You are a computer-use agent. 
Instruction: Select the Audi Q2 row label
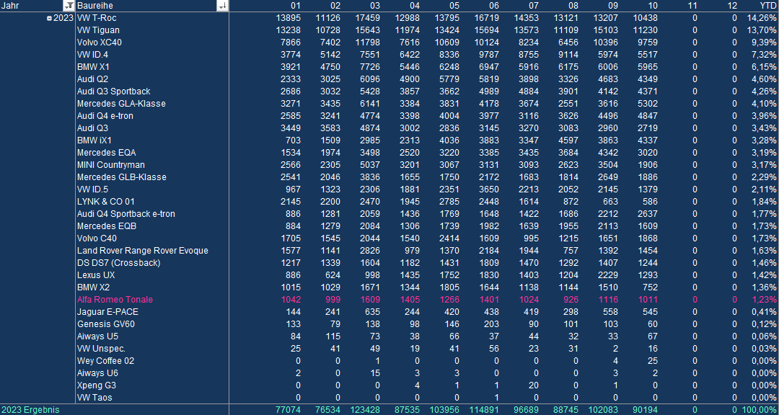[92, 79]
